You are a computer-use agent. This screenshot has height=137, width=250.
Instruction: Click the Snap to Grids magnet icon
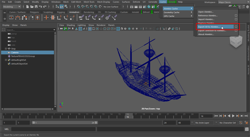(x=78, y=6)
